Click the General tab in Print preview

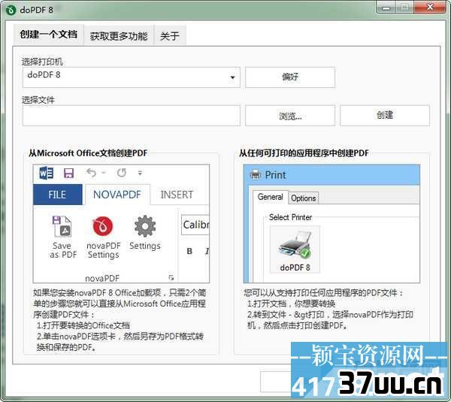coord(270,198)
